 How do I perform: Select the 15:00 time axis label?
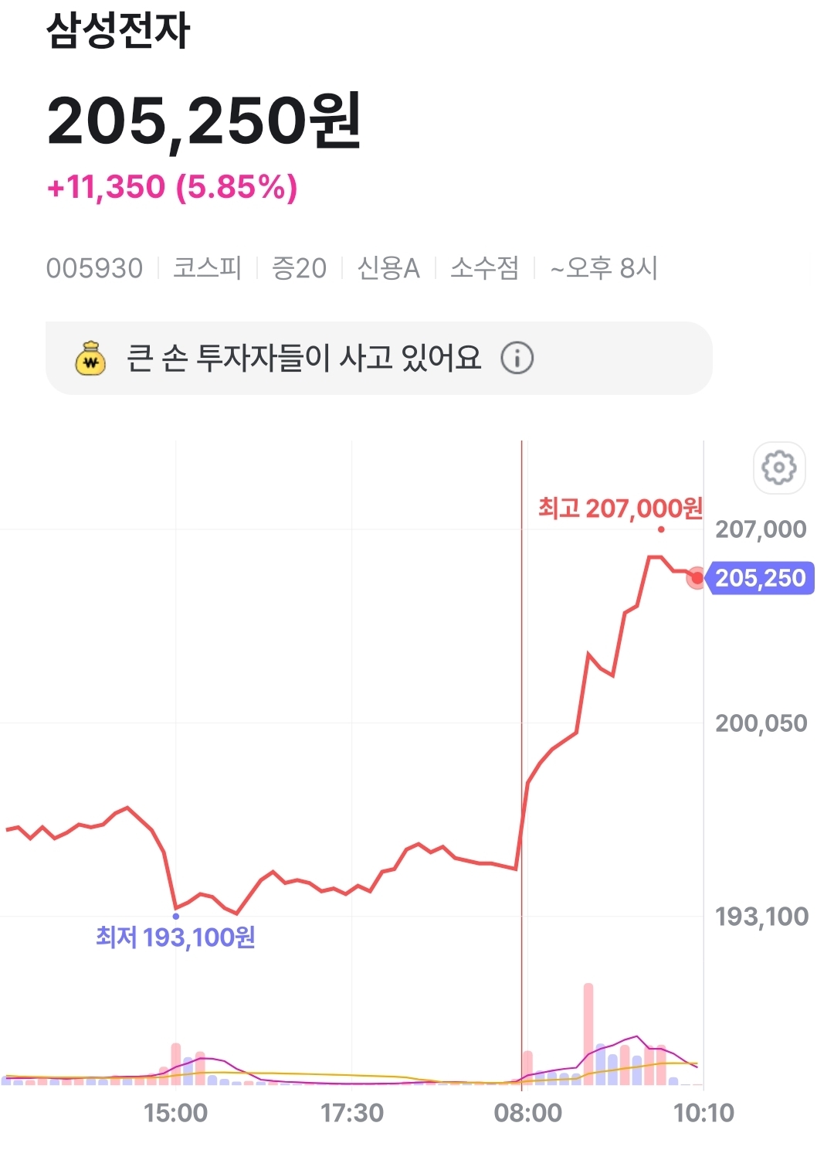[175, 1113]
